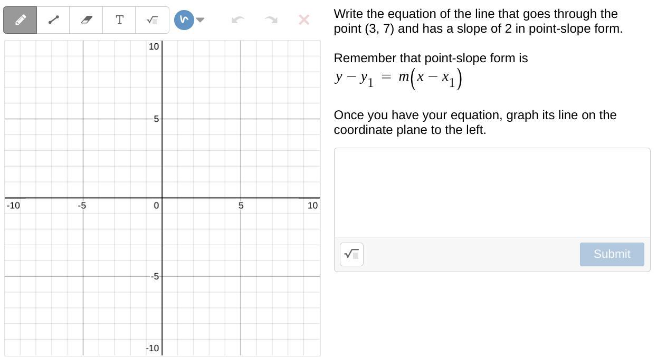This screenshot has width=657, height=357.
Task: Click the origin of the coordinate plane
Action: point(162,198)
